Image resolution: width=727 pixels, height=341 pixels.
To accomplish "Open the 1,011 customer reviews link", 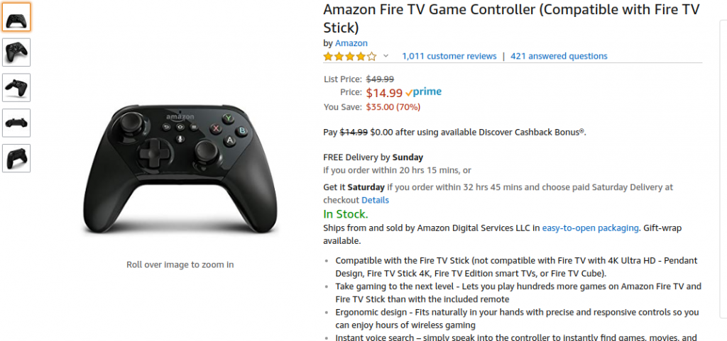I will (x=449, y=56).
